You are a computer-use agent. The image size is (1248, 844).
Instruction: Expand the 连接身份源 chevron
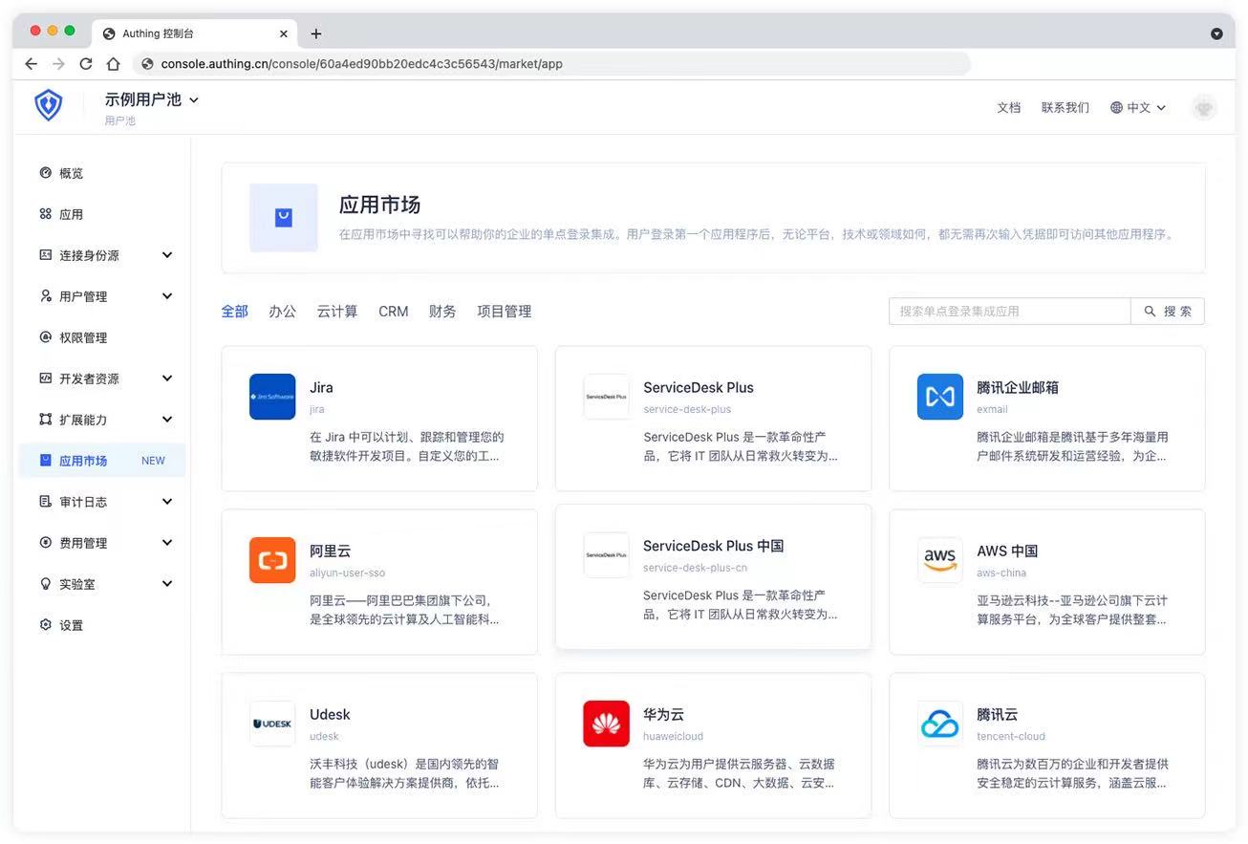pos(167,255)
